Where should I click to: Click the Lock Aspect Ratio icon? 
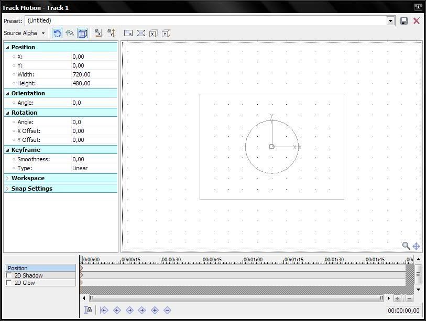point(128,34)
